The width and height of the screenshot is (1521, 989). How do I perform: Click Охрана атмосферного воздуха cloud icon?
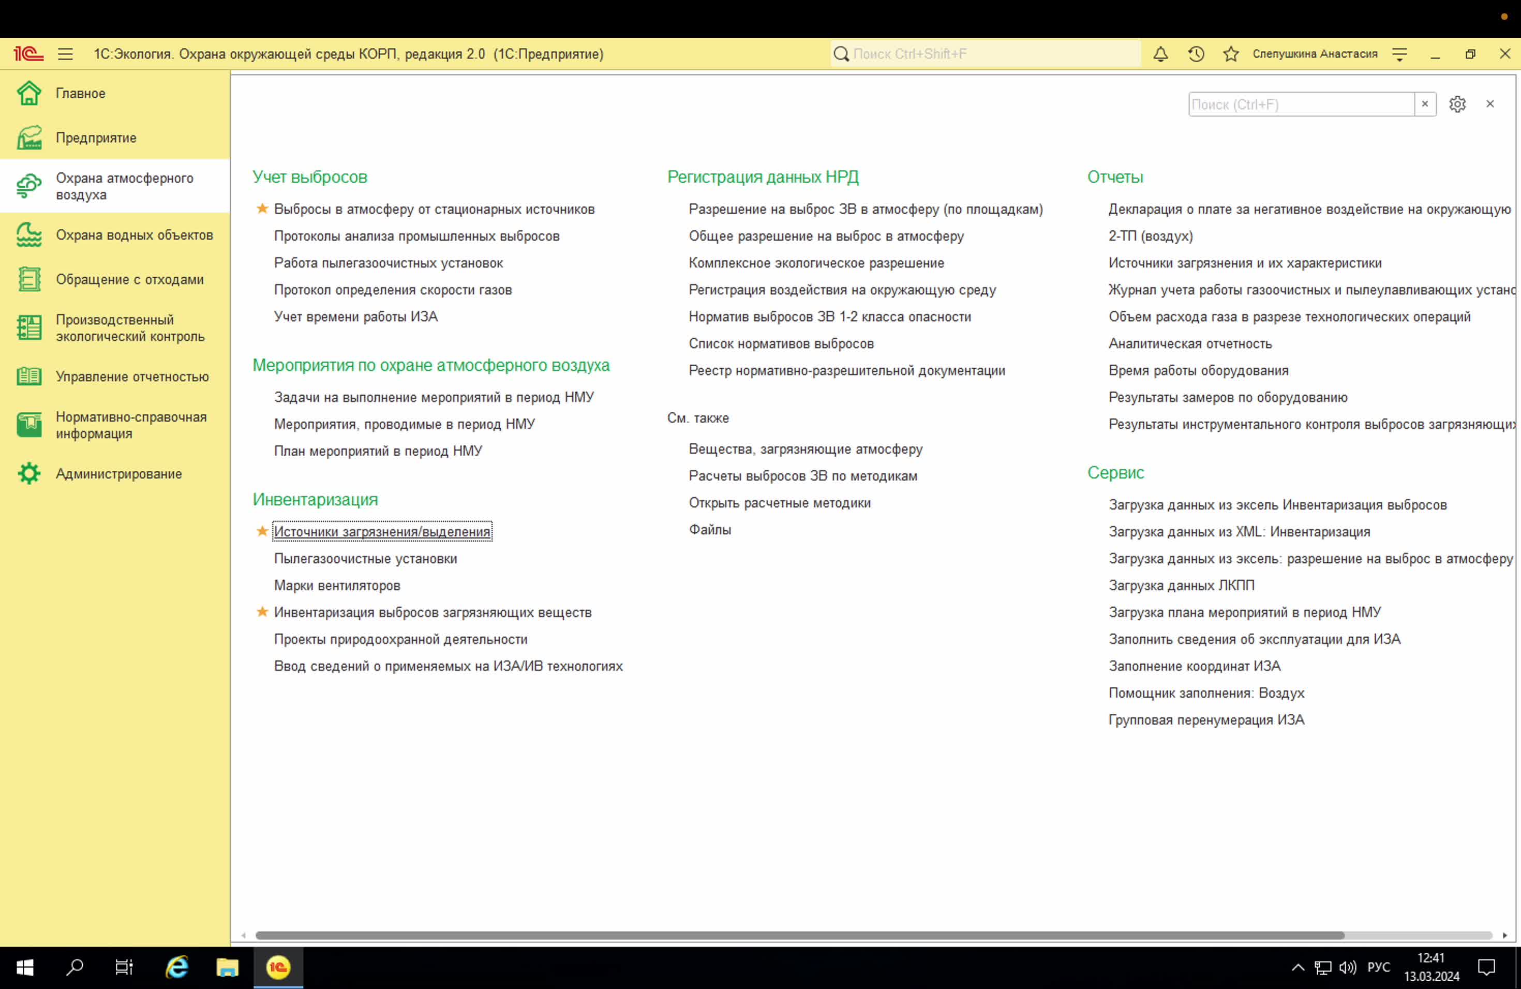29,186
